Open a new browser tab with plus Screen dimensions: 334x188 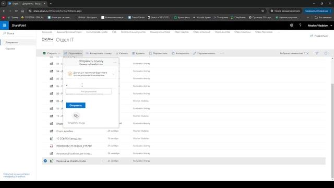pyautogui.click(x=51, y=4)
